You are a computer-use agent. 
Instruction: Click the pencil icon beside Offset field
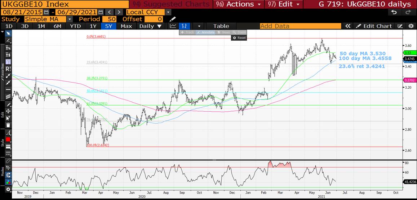pos(173,19)
